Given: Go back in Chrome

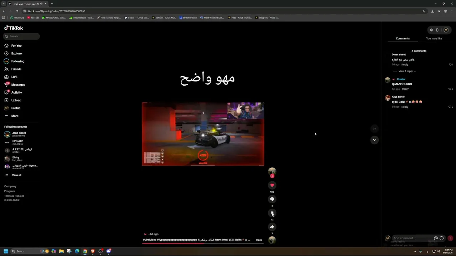Looking at the screenshot, I should (x=4, y=11).
